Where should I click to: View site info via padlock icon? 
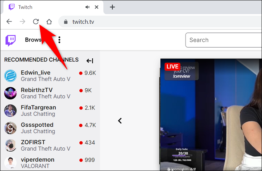(66, 22)
